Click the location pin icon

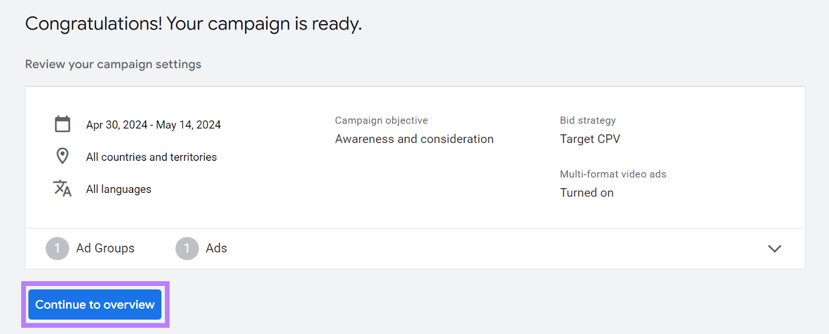tap(62, 156)
